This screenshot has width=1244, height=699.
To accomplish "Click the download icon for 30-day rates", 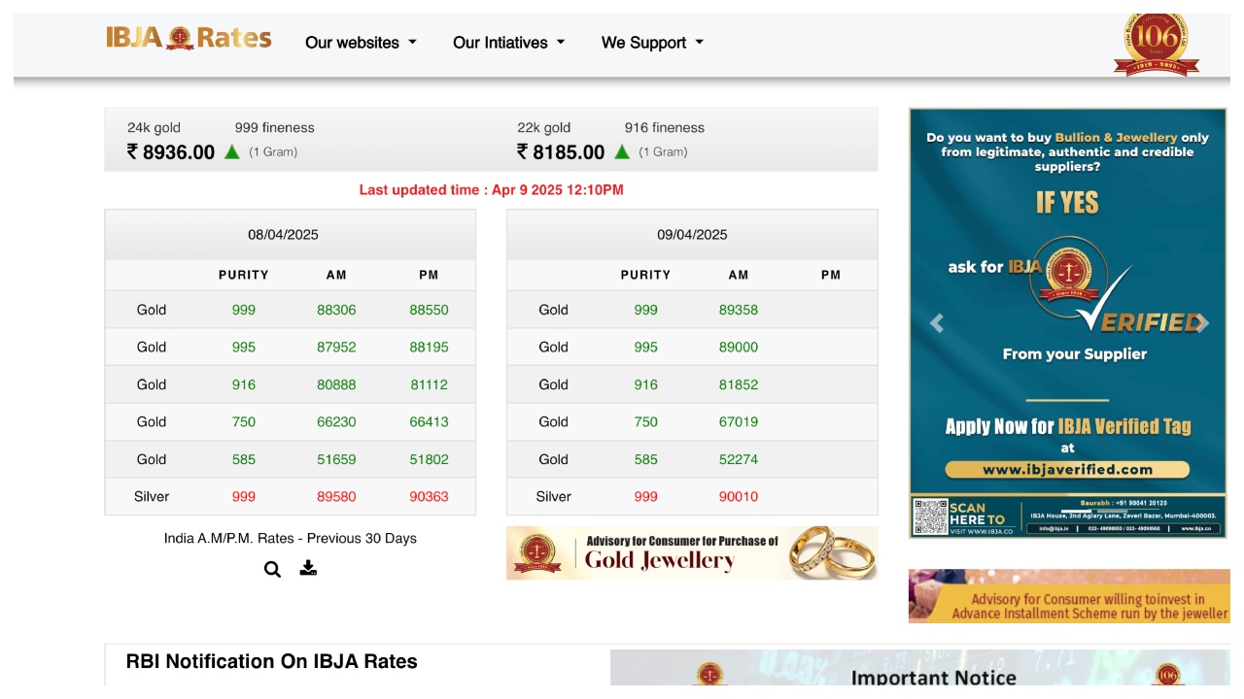I will click(308, 568).
